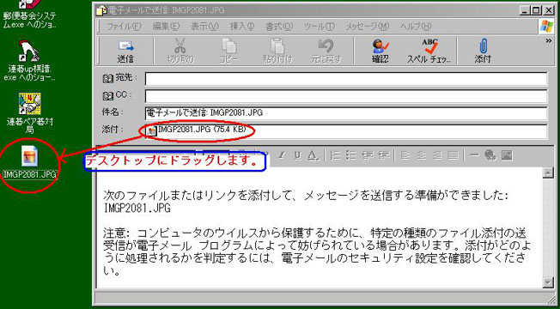Open the メッセージ(M) menu
560x309 pixels.
coord(368,27)
